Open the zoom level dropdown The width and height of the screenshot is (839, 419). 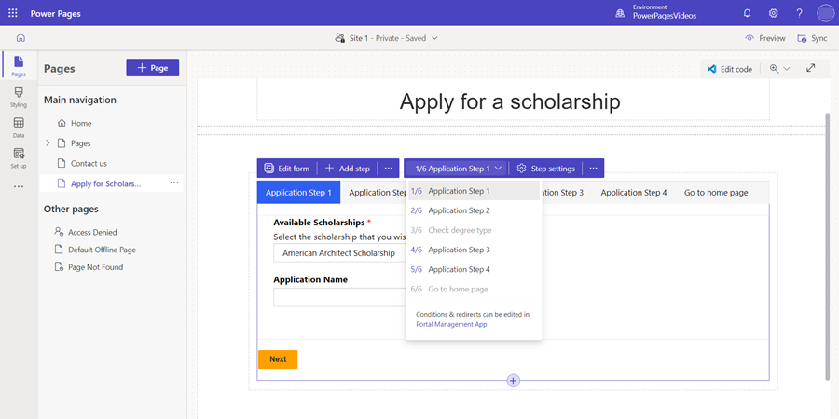[779, 69]
